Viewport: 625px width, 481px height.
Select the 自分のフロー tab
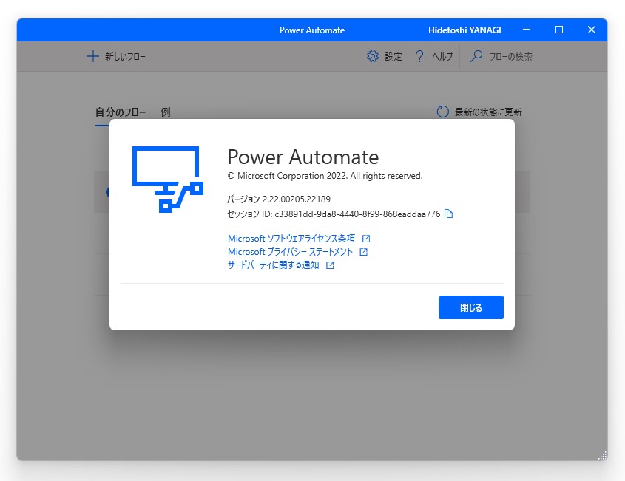(x=123, y=112)
